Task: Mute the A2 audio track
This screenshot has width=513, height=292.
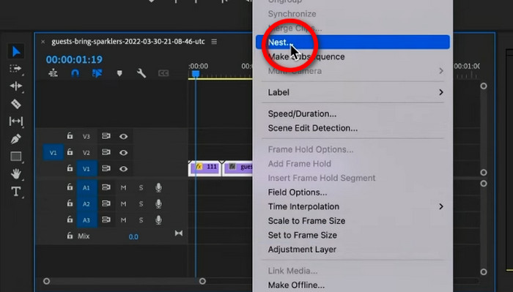Action: click(123, 204)
